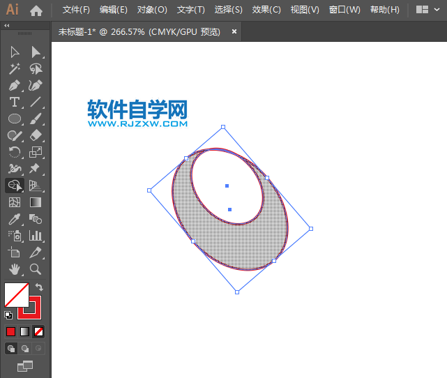This screenshot has width=447, height=378.
Task: Select the Eyedropper tool
Action: pos(14,219)
